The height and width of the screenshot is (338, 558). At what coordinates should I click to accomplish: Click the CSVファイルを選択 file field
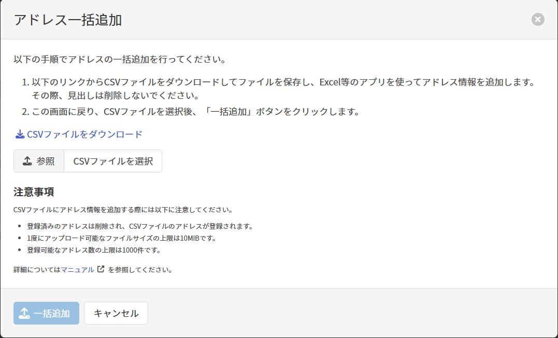click(113, 161)
